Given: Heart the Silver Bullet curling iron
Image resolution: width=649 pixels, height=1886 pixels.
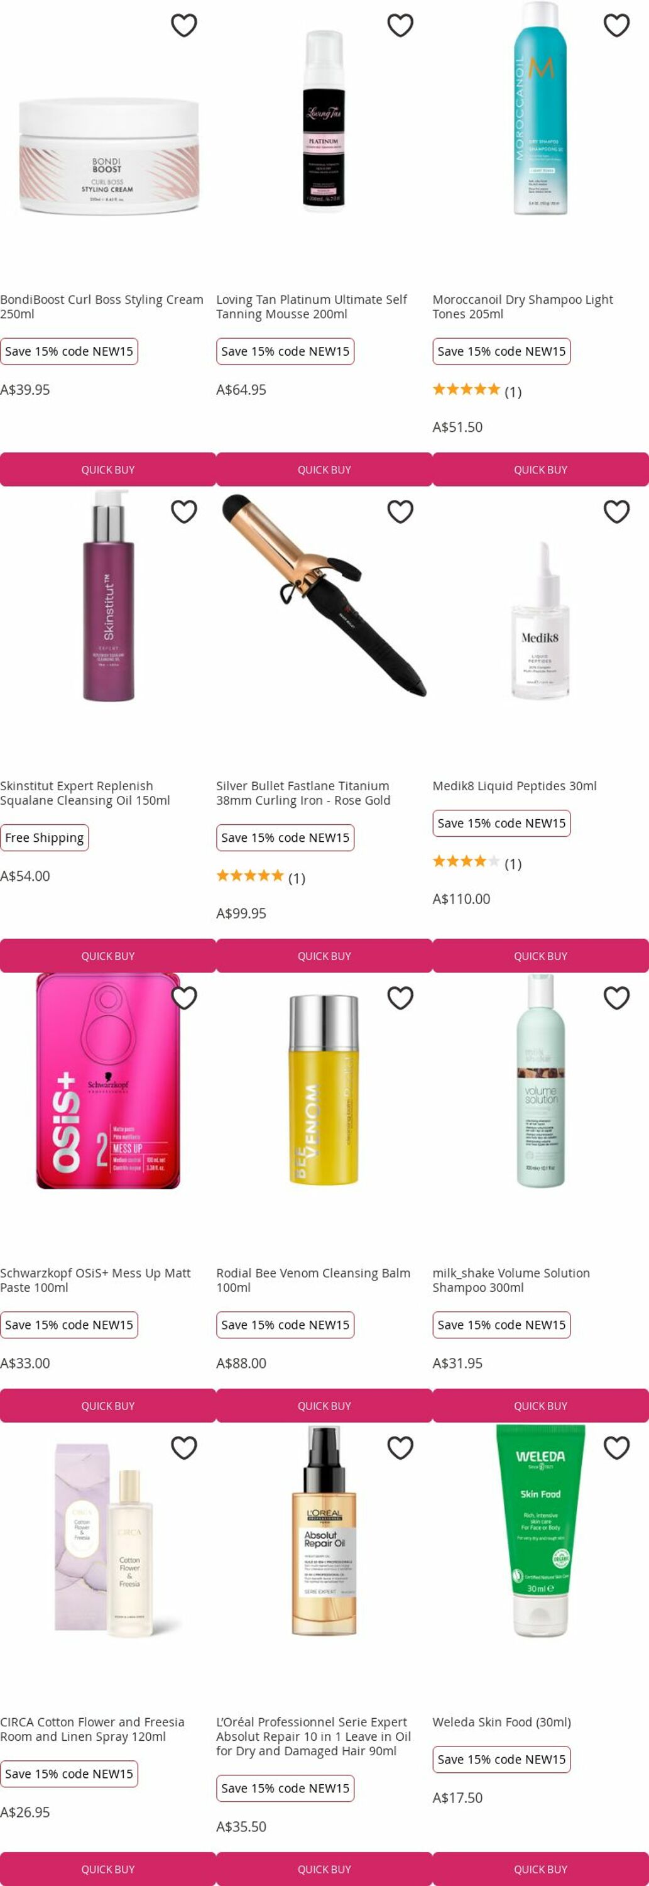Looking at the screenshot, I should click(400, 512).
